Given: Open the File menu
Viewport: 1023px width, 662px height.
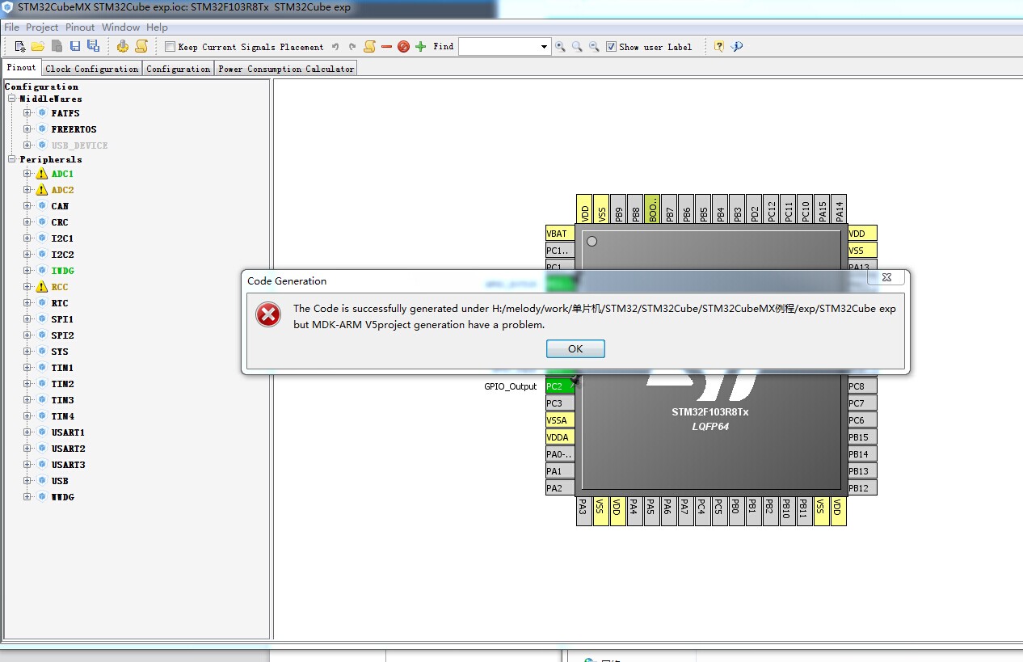Looking at the screenshot, I should (11, 27).
